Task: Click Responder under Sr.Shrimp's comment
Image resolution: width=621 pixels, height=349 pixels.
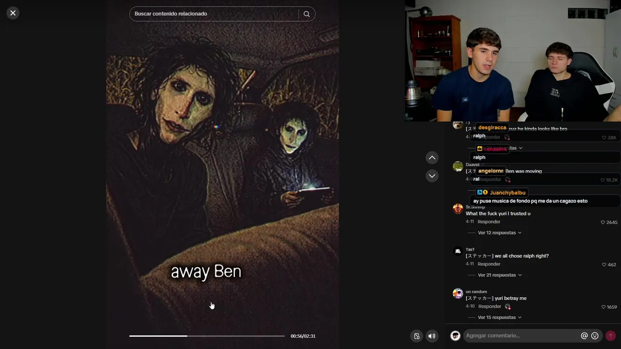Action: (489, 222)
